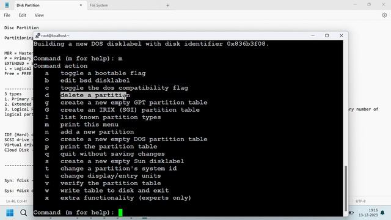Maximize the root@localhost terminal window
391x220 pixels.
pyautogui.click(x=327, y=35)
